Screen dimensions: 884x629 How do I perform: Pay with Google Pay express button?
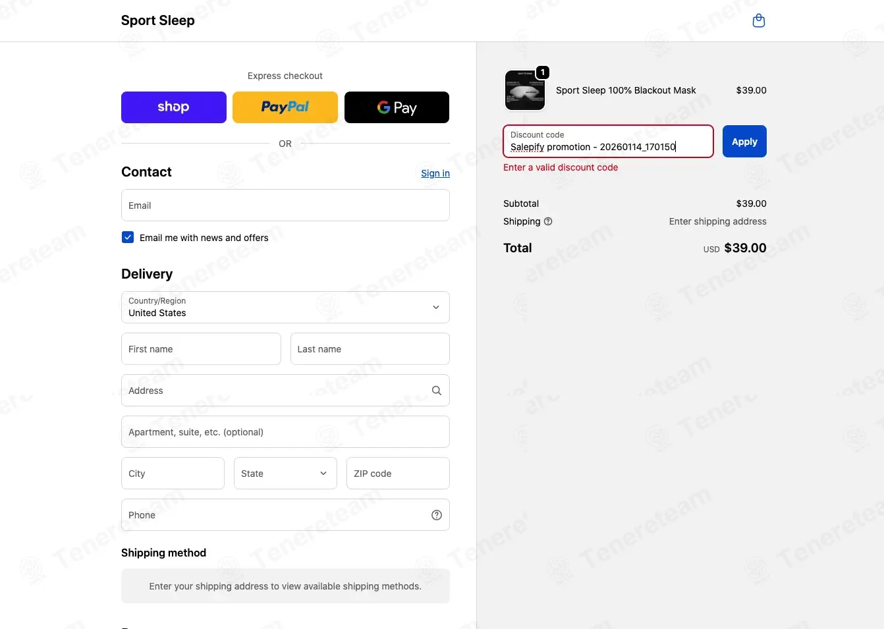397,107
